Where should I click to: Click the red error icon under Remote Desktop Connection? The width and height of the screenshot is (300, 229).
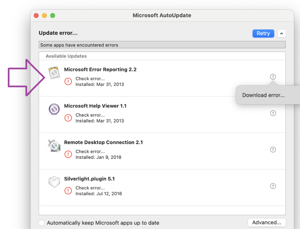click(x=68, y=154)
